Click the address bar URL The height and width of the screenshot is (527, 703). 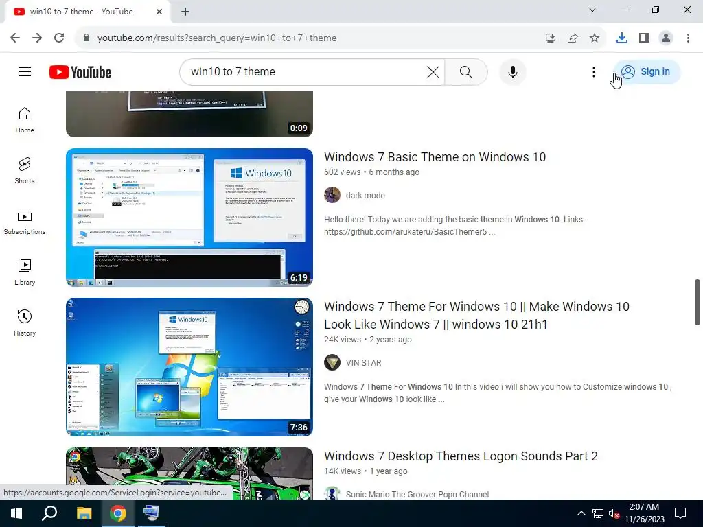[x=217, y=38]
